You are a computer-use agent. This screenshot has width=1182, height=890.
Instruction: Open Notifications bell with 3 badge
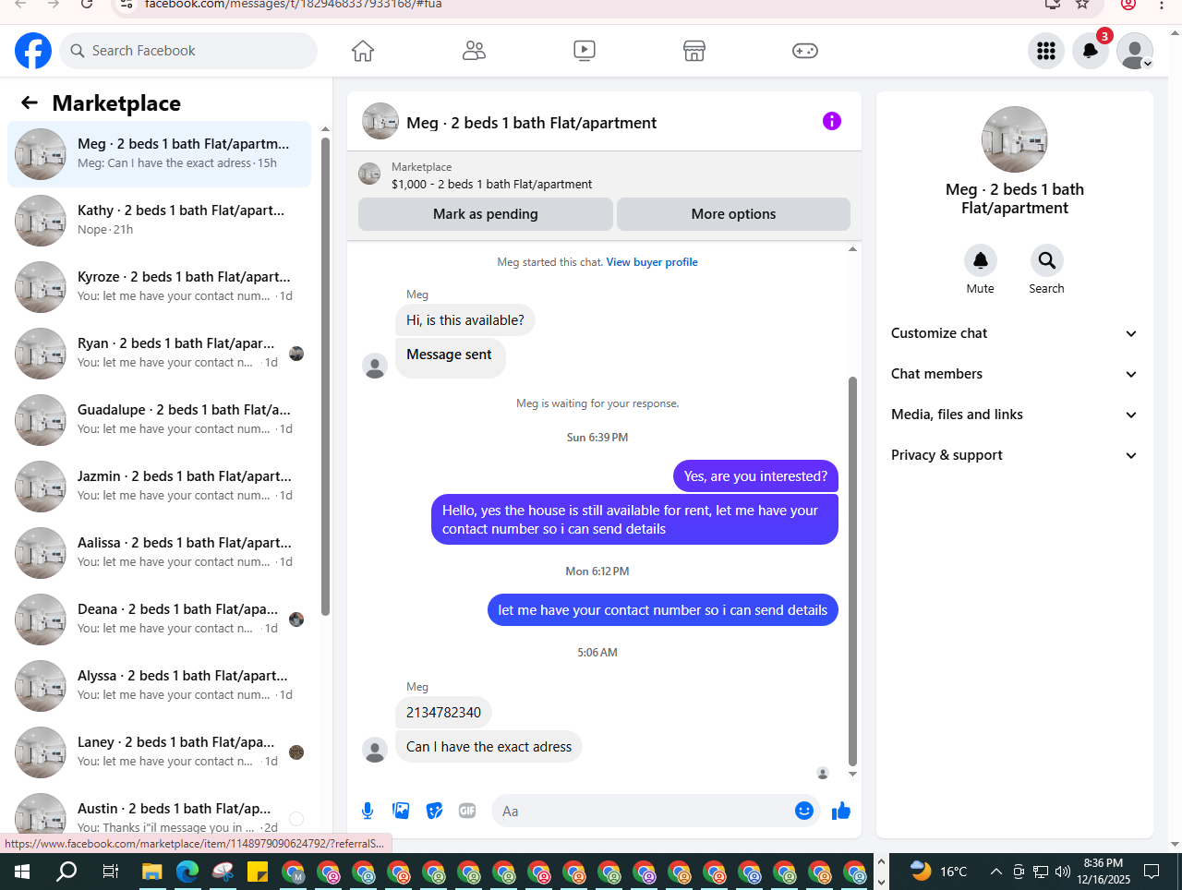(1091, 51)
